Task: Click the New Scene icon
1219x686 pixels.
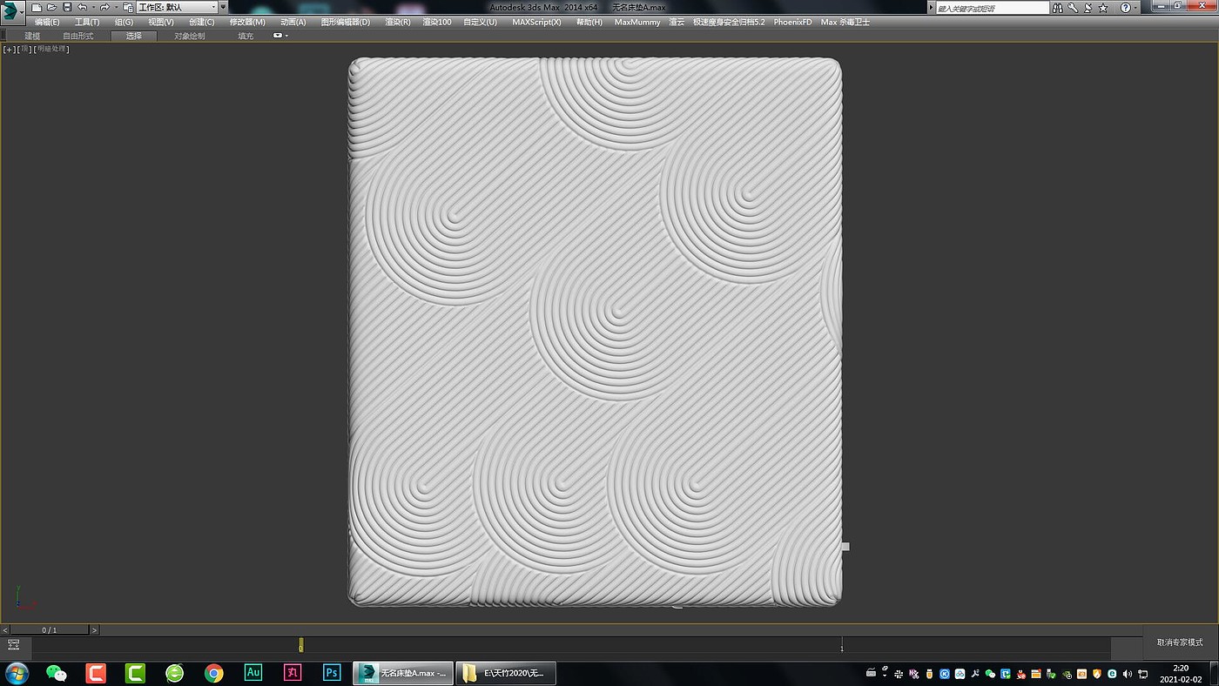Action: (x=37, y=7)
